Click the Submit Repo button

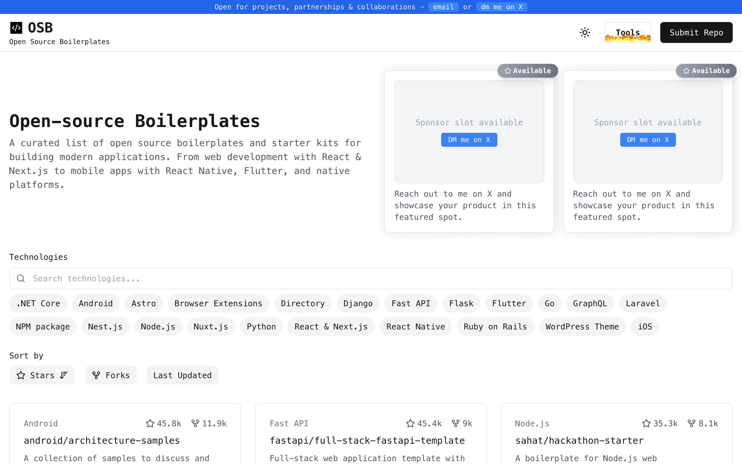[696, 32]
